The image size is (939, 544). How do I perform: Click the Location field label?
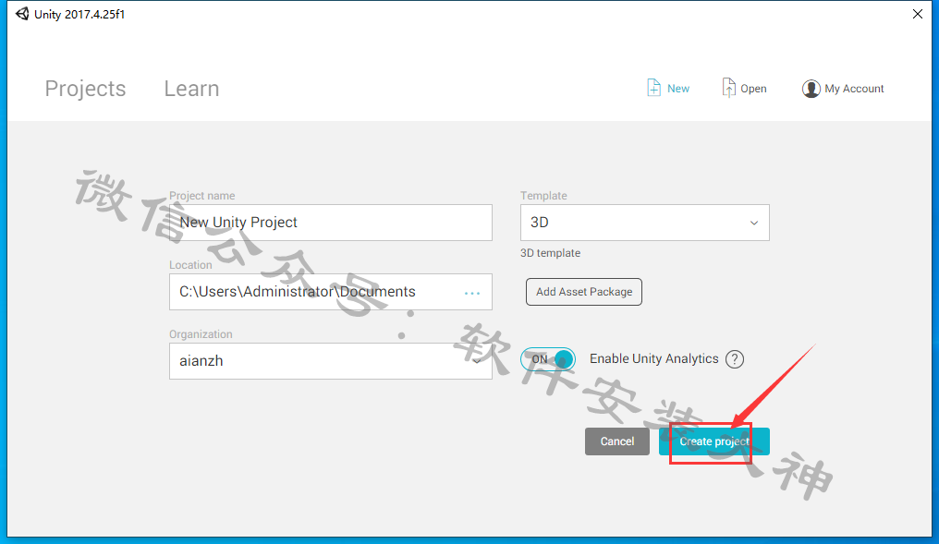(190, 264)
